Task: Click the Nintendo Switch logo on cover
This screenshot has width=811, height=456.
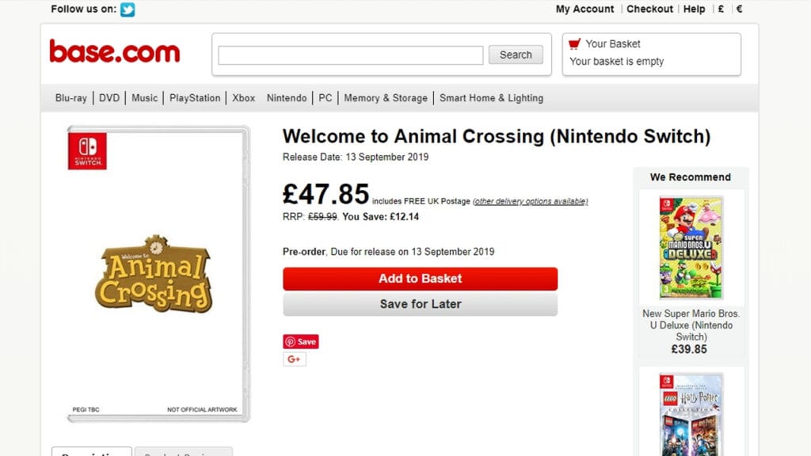Action: [x=87, y=150]
